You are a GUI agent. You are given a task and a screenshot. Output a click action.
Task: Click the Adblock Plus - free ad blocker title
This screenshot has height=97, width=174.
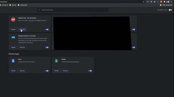(27, 18)
